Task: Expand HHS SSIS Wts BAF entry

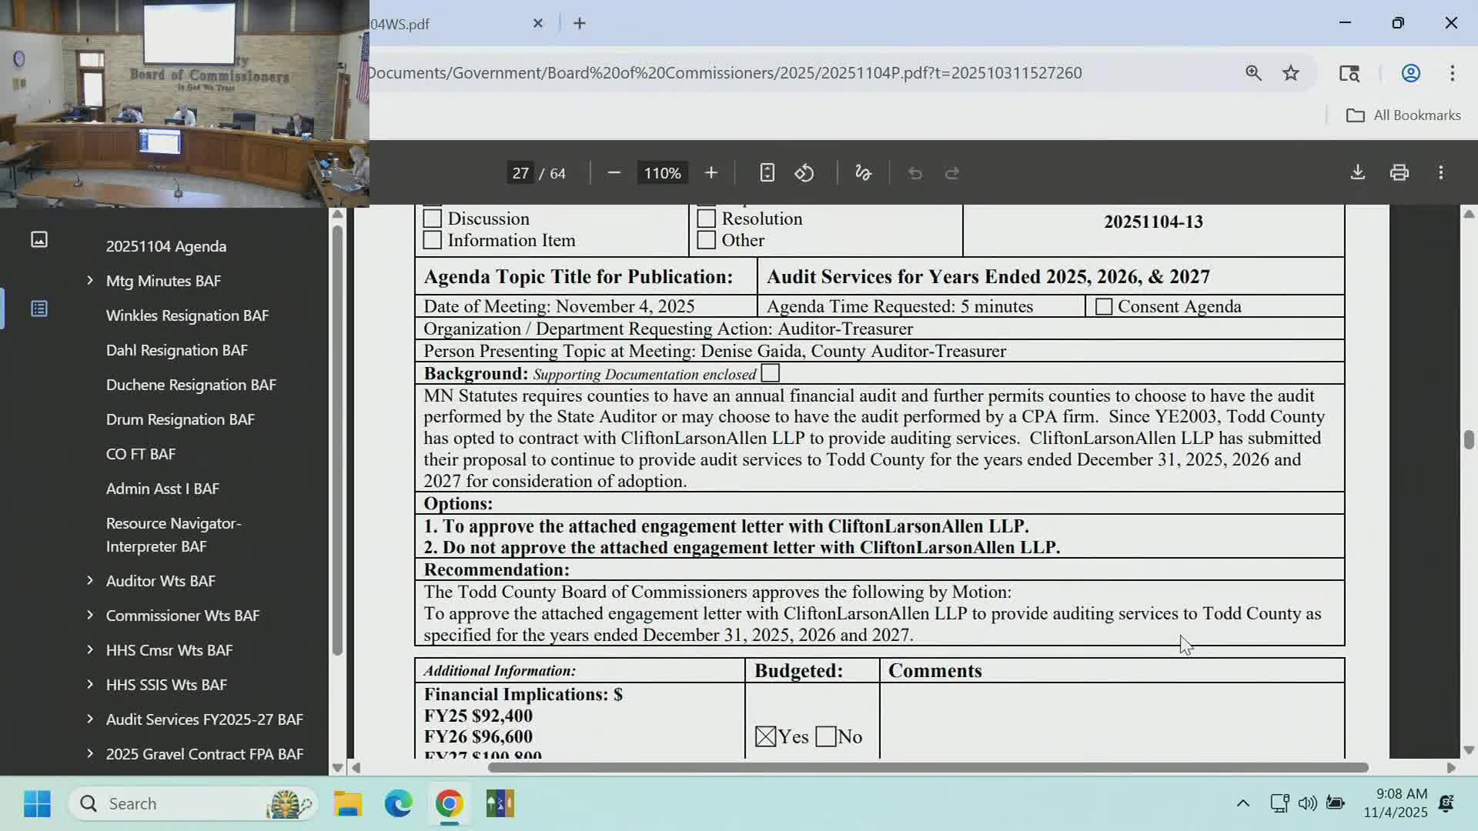Action: click(89, 684)
